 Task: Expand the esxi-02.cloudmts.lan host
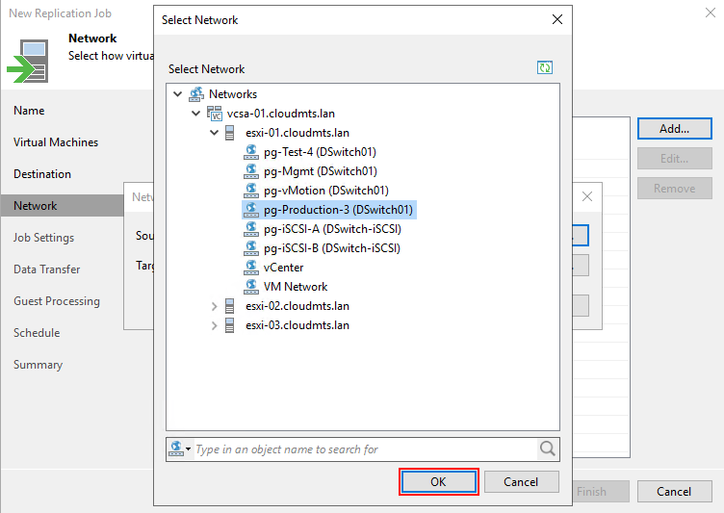click(215, 306)
